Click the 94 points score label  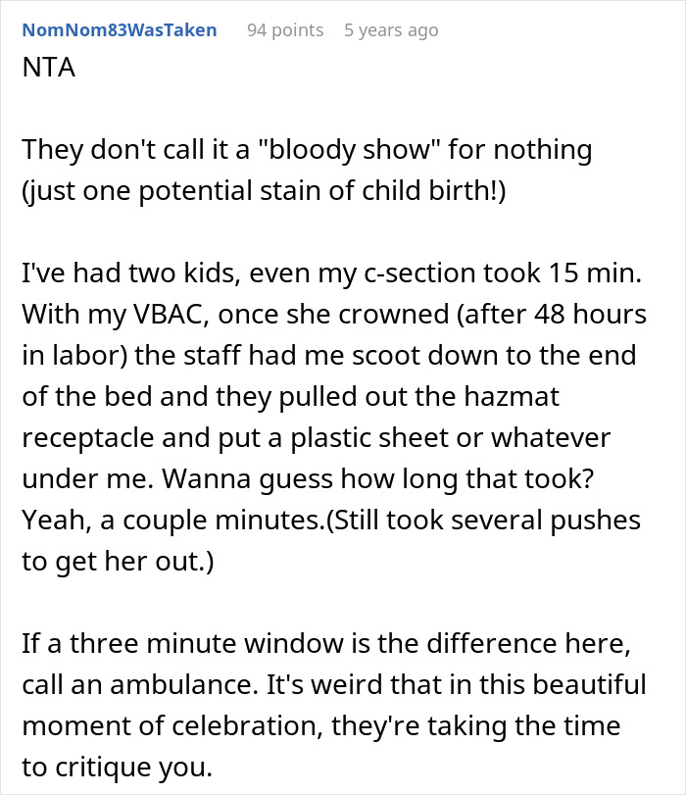pyautogui.click(x=284, y=30)
